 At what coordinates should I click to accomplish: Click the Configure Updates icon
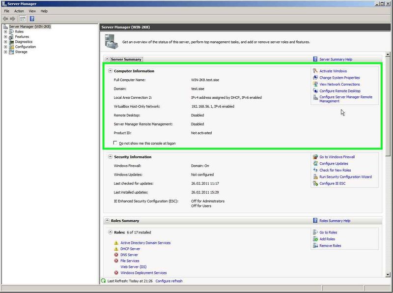(x=315, y=163)
